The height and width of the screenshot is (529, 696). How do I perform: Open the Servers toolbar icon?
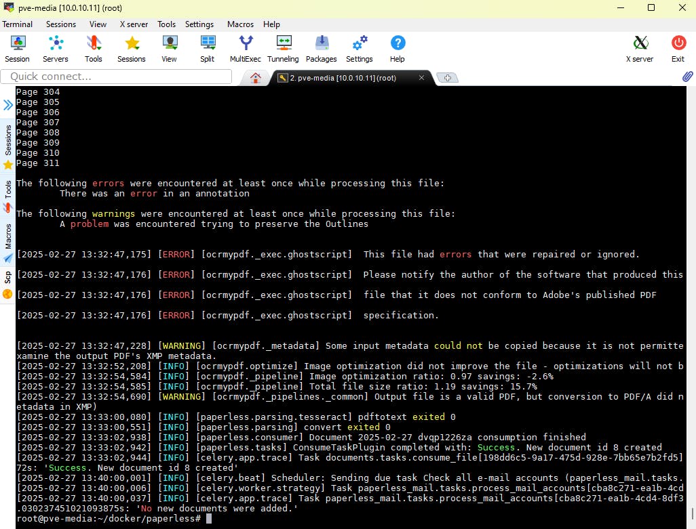(x=56, y=49)
